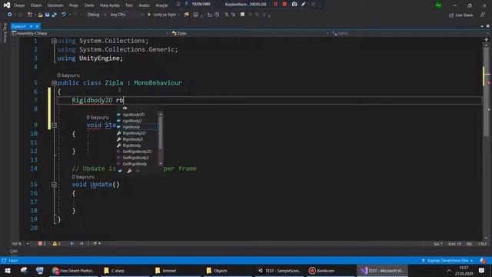Screen dimensions: 492x277
Task: Open the Düzen menu
Action: click(36, 5)
